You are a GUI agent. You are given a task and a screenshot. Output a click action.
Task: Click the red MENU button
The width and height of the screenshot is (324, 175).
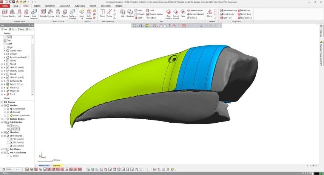(x=5, y=6)
